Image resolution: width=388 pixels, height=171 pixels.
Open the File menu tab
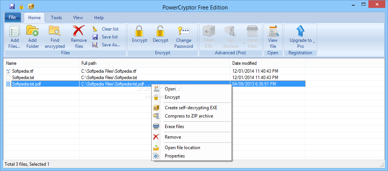point(12,17)
